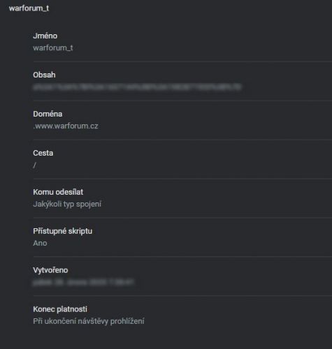The height and width of the screenshot is (349, 332).
Task: Click the blurred creation date value
Action: click(83, 282)
